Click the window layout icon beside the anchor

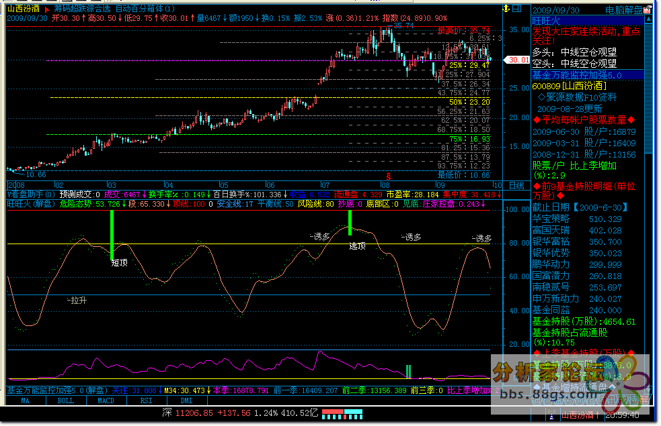tap(517, 9)
